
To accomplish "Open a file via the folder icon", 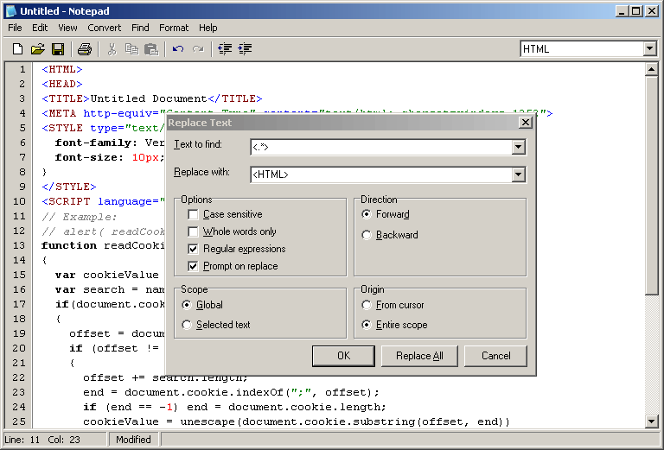I will pyautogui.click(x=38, y=49).
